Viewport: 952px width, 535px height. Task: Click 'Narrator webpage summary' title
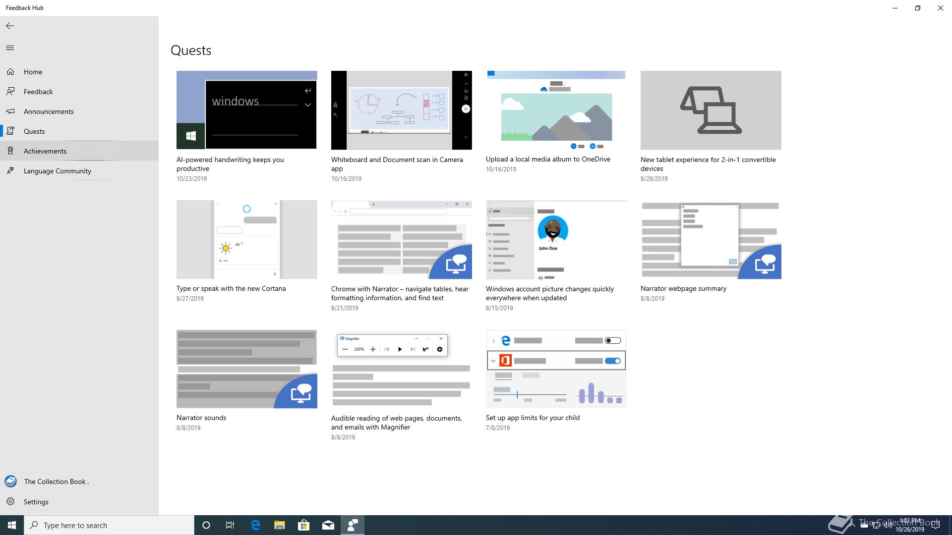pyautogui.click(x=683, y=288)
